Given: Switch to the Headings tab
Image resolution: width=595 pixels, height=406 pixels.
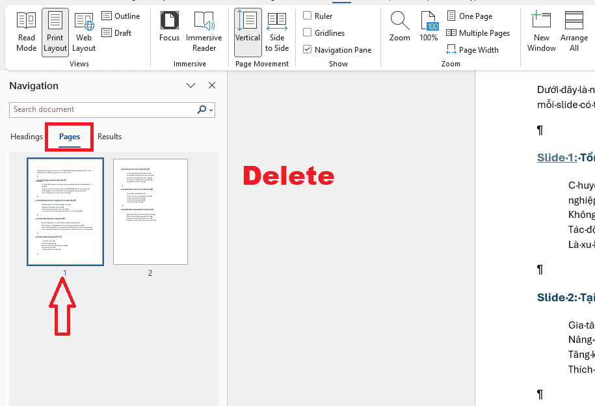Looking at the screenshot, I should click(27, 137).
